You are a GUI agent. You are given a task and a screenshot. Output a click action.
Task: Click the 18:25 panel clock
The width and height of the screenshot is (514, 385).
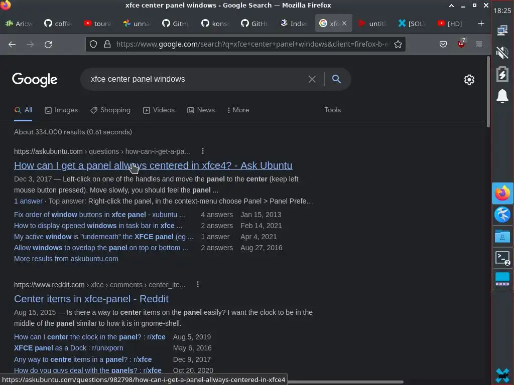click(x=502, y=11)
